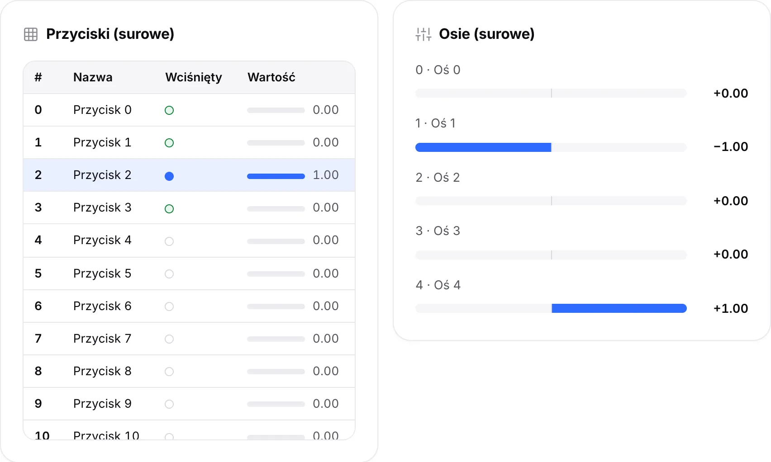Click the '0 · Oś 0' axis label

[x=438, y=70]
